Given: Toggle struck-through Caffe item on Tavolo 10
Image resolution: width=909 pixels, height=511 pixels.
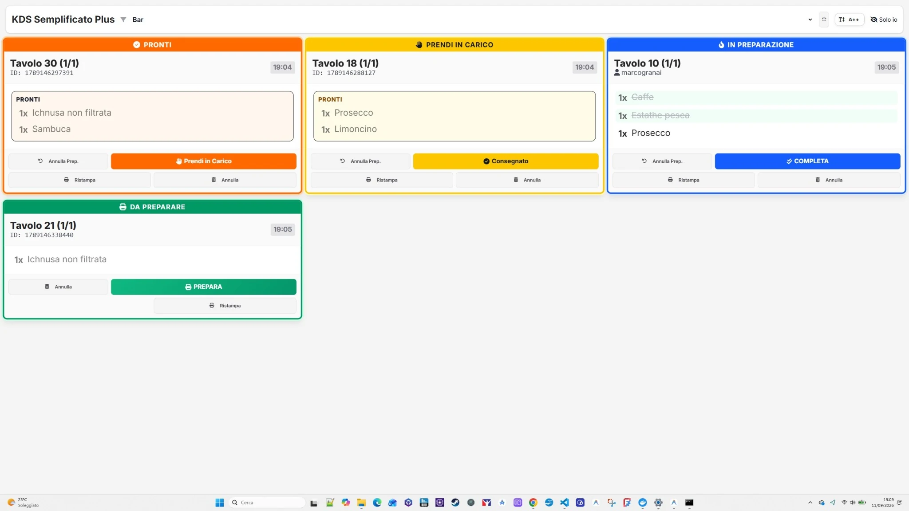Looking at the screenshot, I should tap(756, 98).
